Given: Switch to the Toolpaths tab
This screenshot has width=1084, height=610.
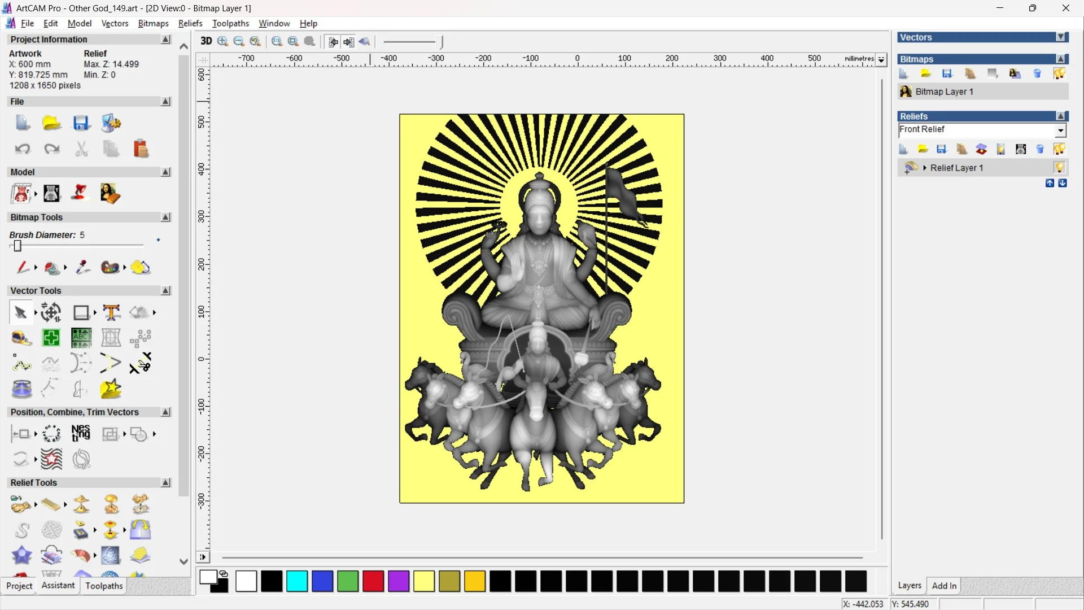Looking at the screenshot, I should click(x=103, y=586).
